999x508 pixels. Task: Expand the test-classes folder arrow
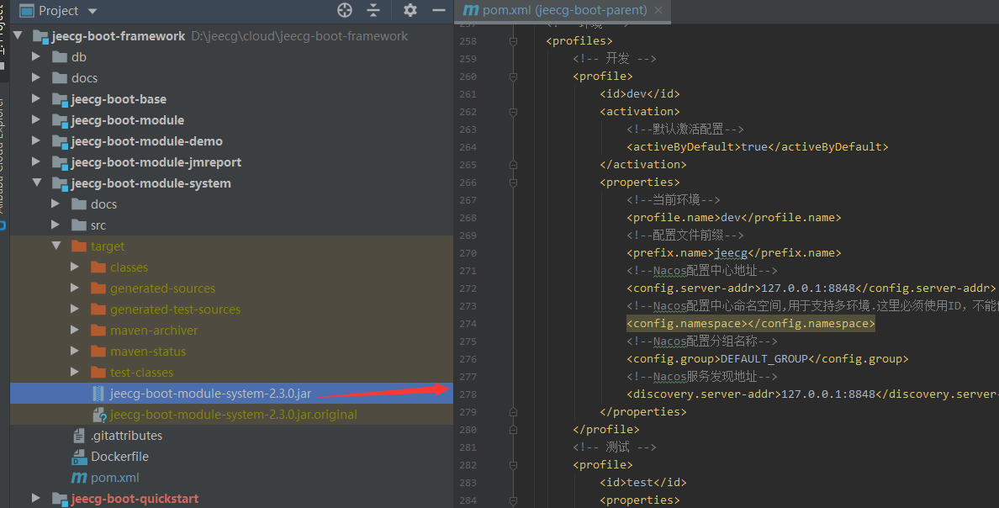tap(75, 373)
